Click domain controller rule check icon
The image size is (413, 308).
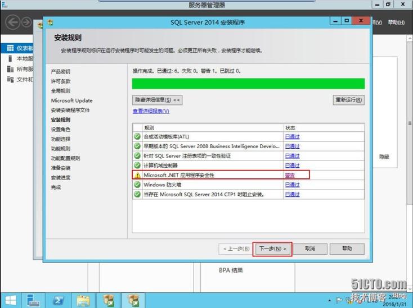(x=137, y=166)
